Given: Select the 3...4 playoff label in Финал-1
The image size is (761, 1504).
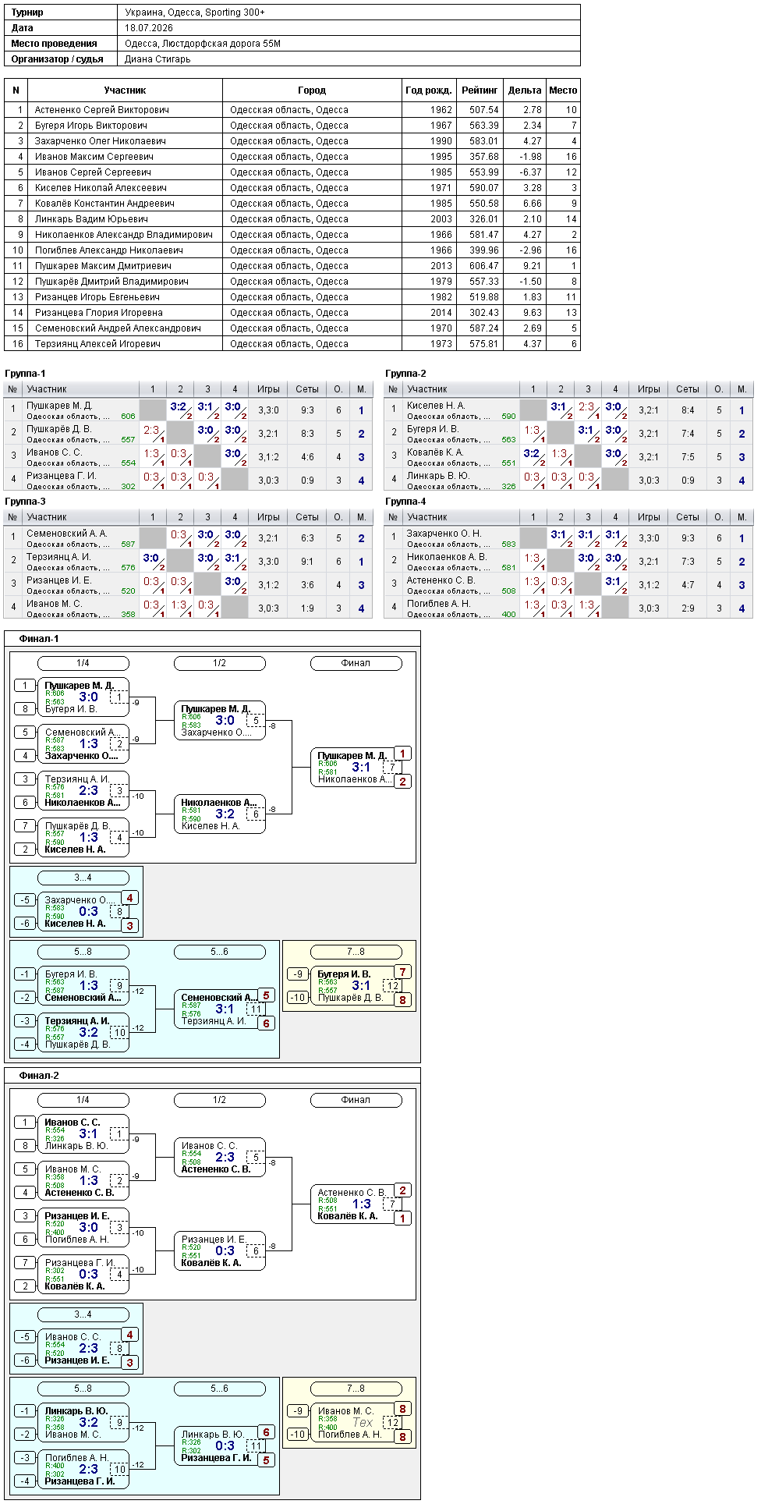Looking at the screenshot, I should pos(83,878).
